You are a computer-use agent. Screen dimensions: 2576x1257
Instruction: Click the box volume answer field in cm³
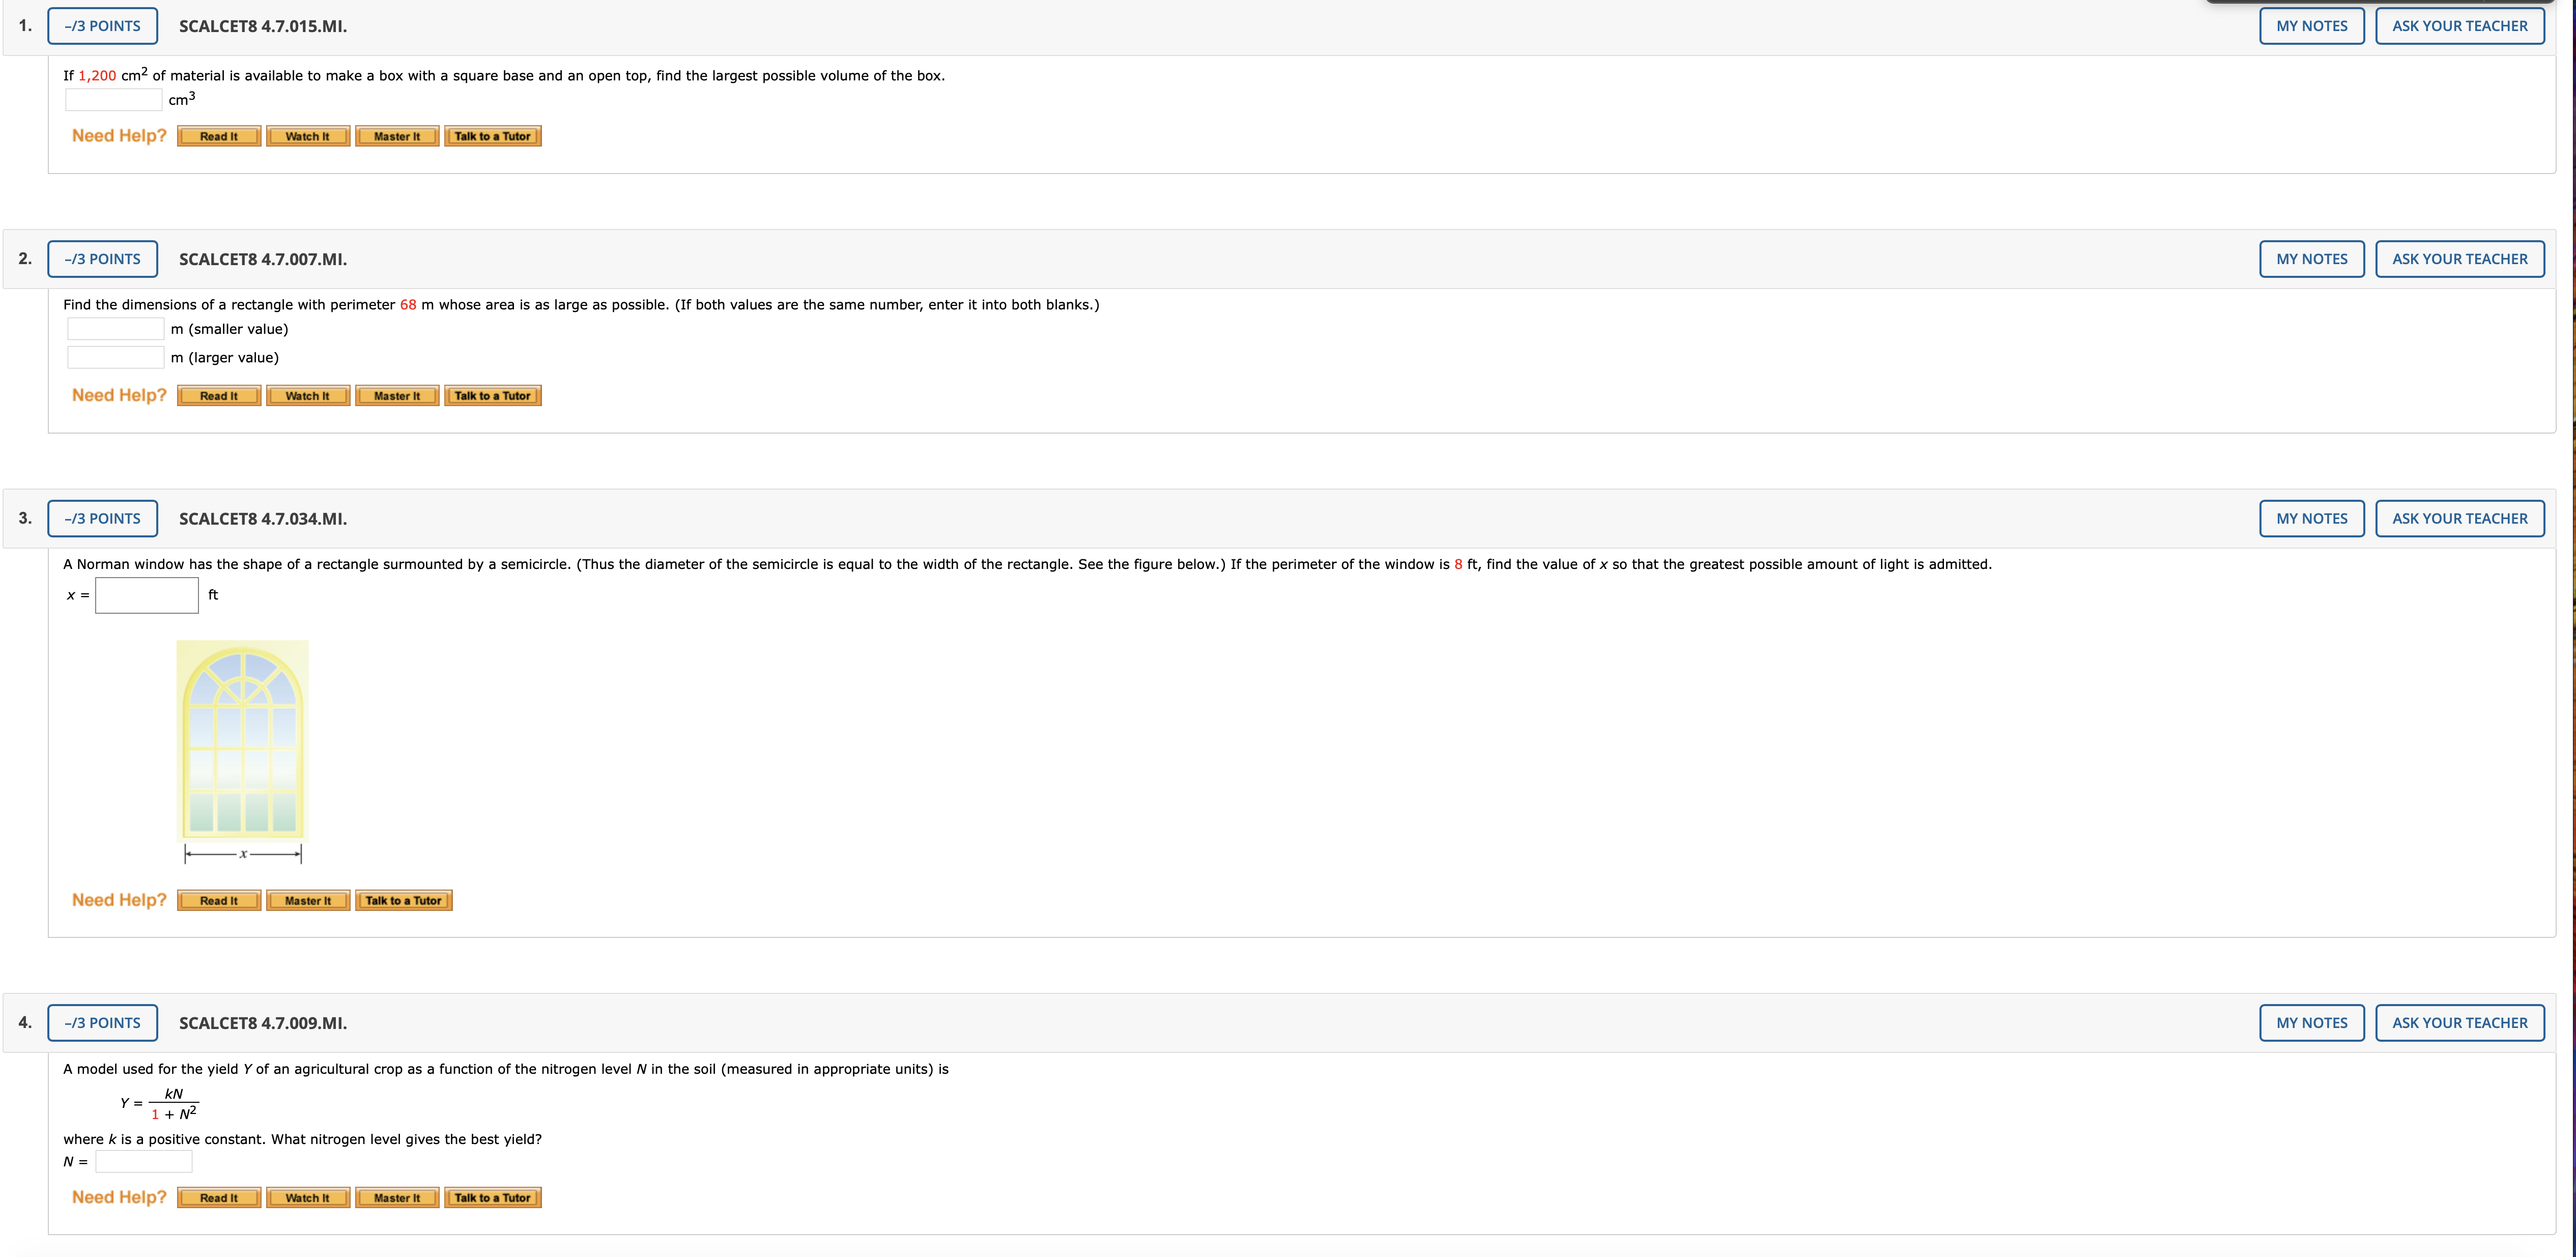pyautogui.click(x=114, y=100)
